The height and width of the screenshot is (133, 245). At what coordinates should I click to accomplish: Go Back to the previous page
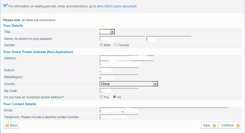click(11, 125)
